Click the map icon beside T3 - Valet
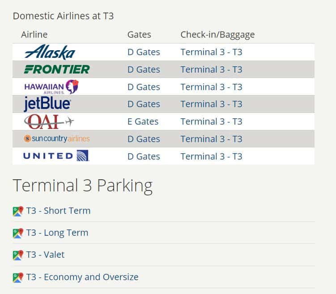This screenshot has width=336, height=294. coord(18,255)
